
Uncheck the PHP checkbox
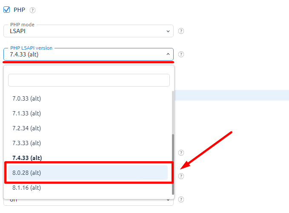pyautogui.click(x=7, y=10)
